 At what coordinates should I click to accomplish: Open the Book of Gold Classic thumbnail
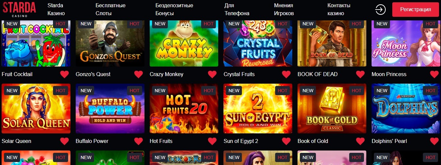332,108
